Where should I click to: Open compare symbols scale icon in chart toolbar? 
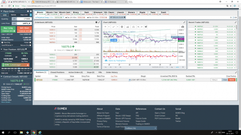click(134, 27)
